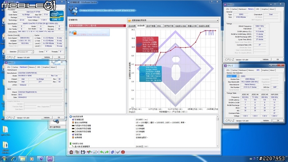Open Windows Explorer from the taskbar

pyautogui.click(x=22, y=159)
